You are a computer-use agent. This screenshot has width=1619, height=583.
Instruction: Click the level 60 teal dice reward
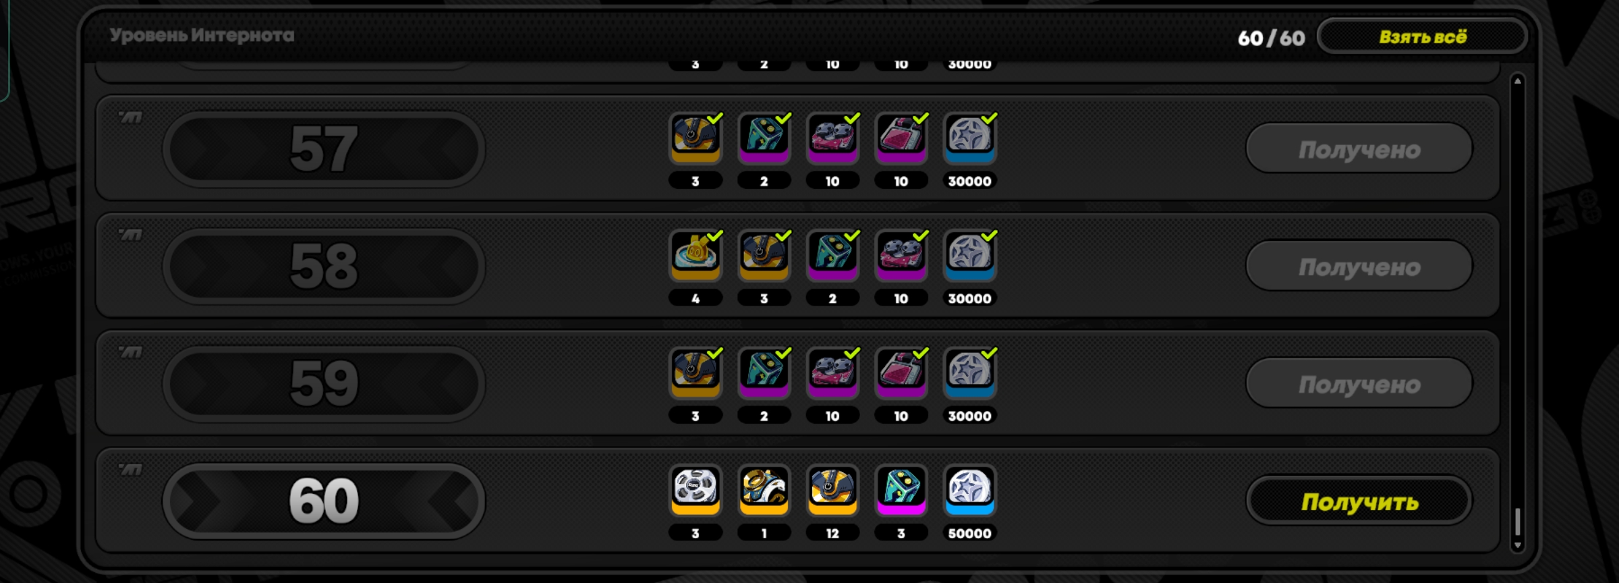tap(901, 491)
